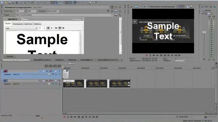Screen dimensions: 218x122
Task: Switch to the Эффекты tab
Action: 37,24
